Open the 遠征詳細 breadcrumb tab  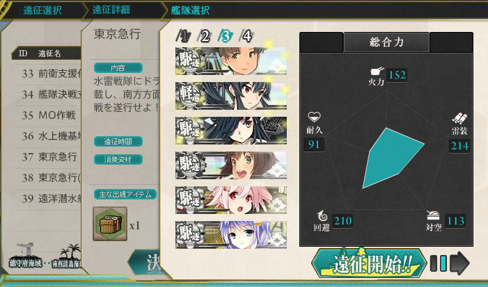click(111, 10)
